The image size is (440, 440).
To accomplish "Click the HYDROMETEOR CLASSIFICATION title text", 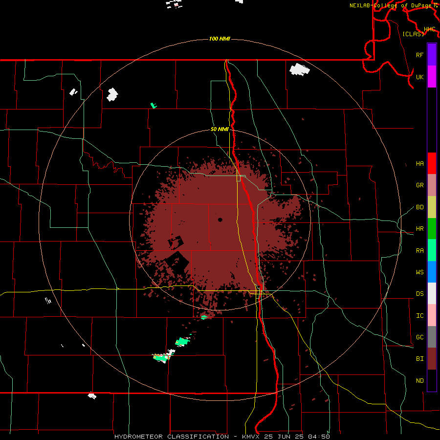I will pos(172,437).
